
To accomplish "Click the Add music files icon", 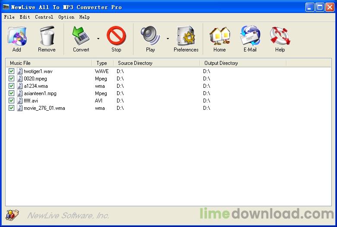I will click(17, 36).
